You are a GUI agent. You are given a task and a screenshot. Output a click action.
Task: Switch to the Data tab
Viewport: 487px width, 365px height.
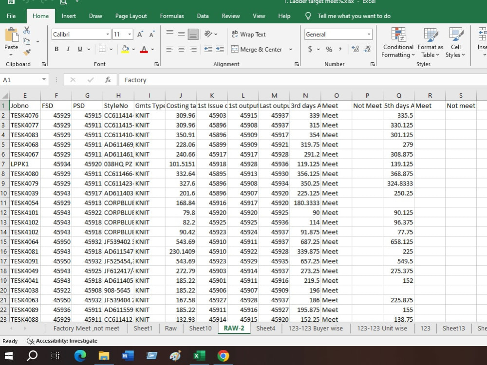point(203,16)
